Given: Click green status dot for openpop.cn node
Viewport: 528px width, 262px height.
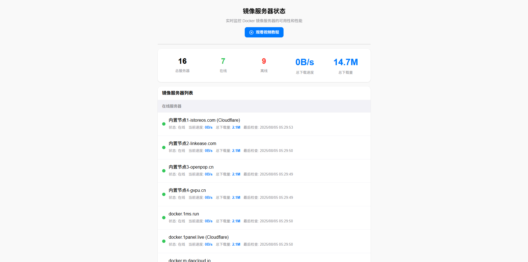Looking at the screenshot, I should (164, 171).
